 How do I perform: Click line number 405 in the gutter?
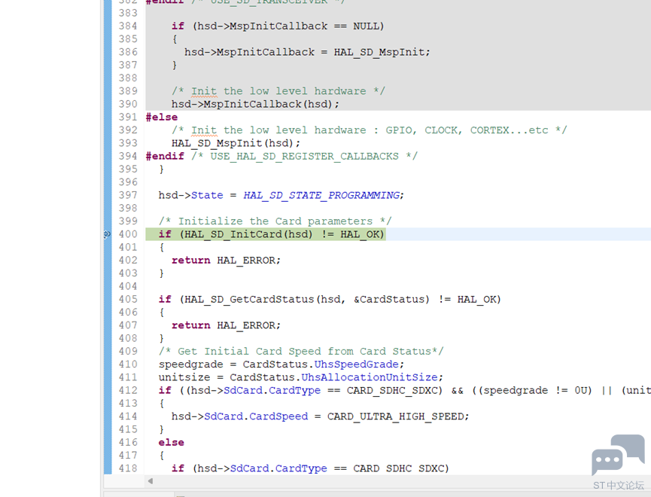[x=128, y=300]
